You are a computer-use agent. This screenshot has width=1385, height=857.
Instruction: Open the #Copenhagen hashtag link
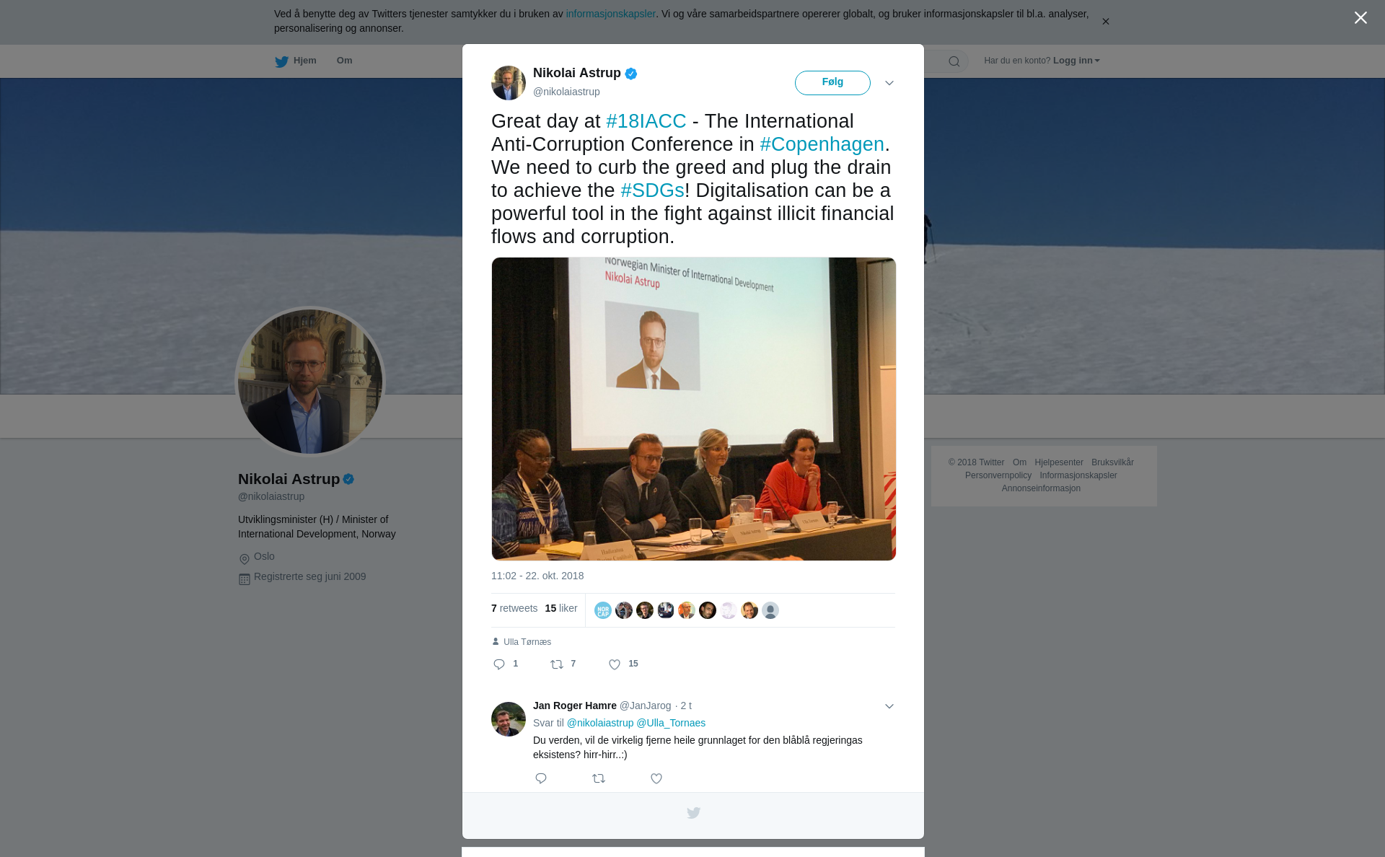pyautogui.click(x=822, y=144)
